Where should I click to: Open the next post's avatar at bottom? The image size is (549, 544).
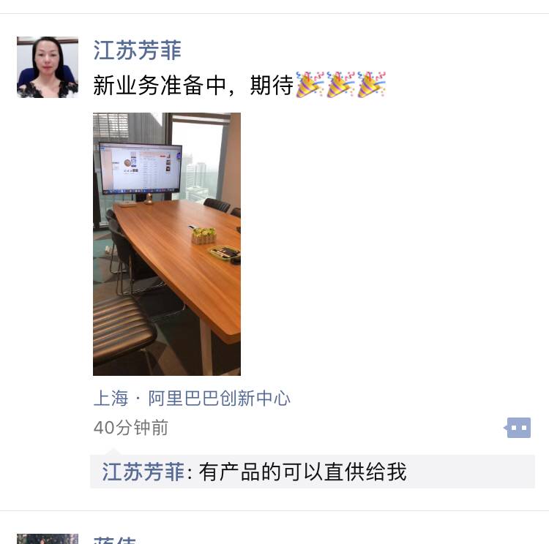(48, 539)
